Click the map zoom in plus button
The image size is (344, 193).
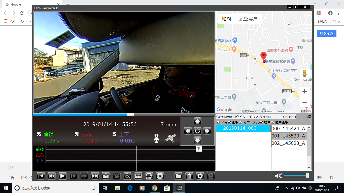(304, 91)
